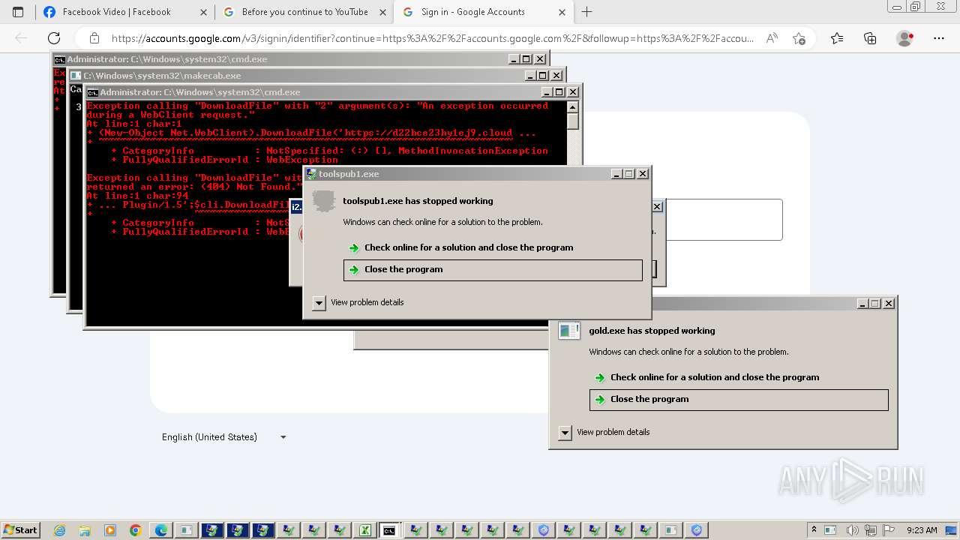Launch Google Chrome from taskbar

(x=136, y=530)
